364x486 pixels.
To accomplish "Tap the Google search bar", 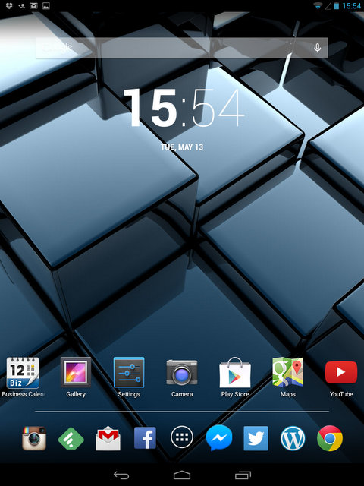I will (x=182, y=48).
